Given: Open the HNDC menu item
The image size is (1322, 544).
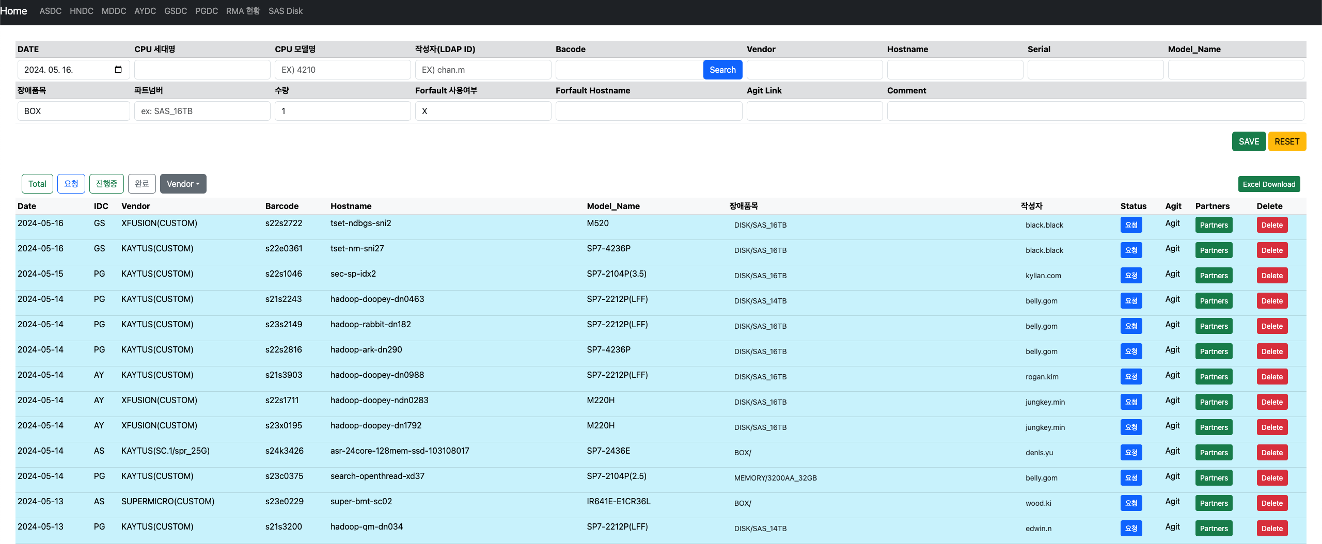Looking at the screenshot, I should 82,11.
